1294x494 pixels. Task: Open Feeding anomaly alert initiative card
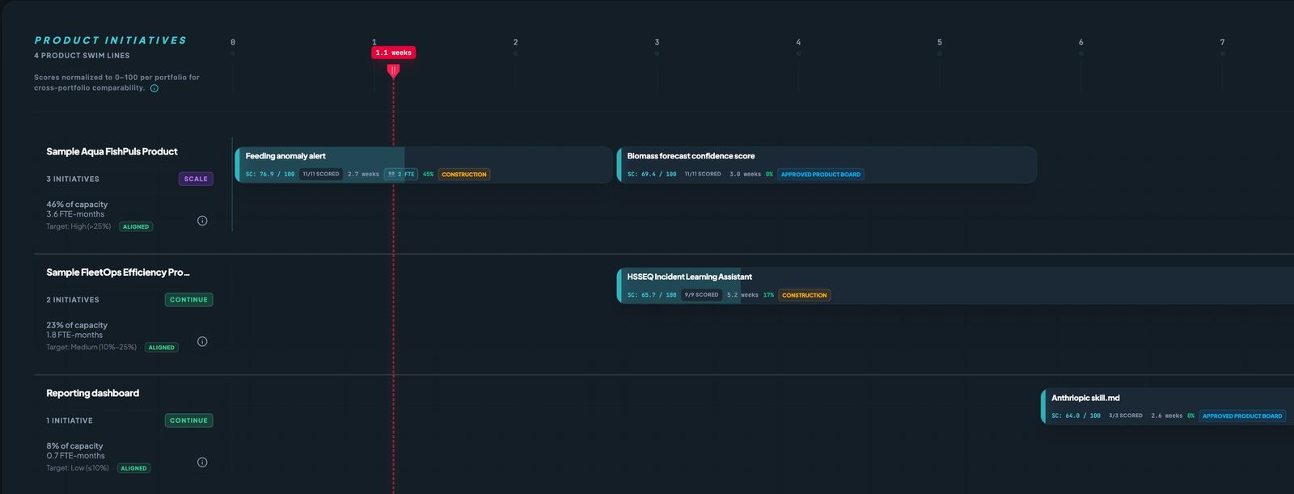tap(424, 165)
